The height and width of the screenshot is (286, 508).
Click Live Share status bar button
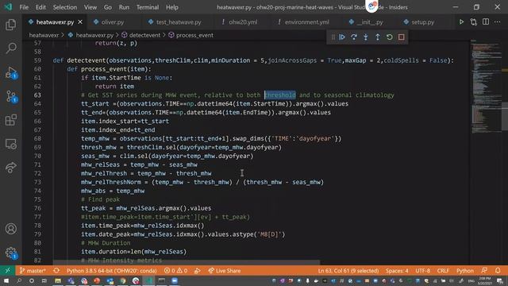click(x=224, y=270)
